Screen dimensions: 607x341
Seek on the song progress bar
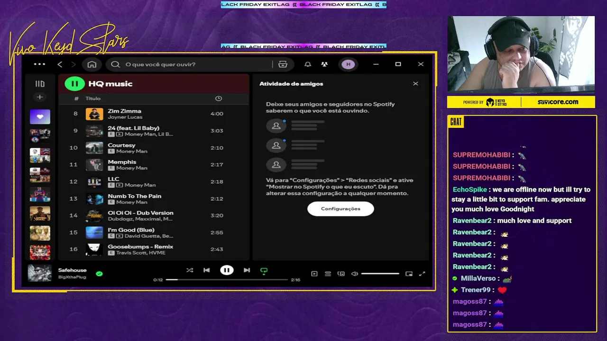tap(227, 280)
